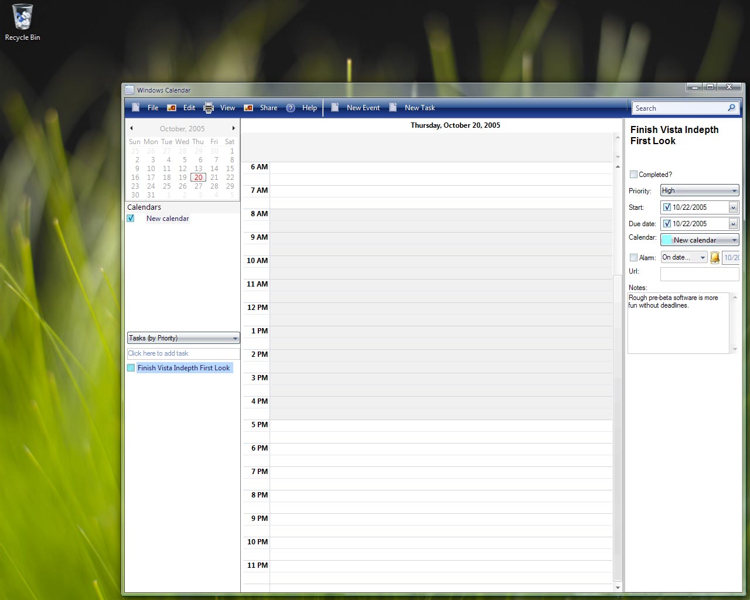Screen dimensions: 750x600
Task: Open the View menu
Action: [227, 108]
